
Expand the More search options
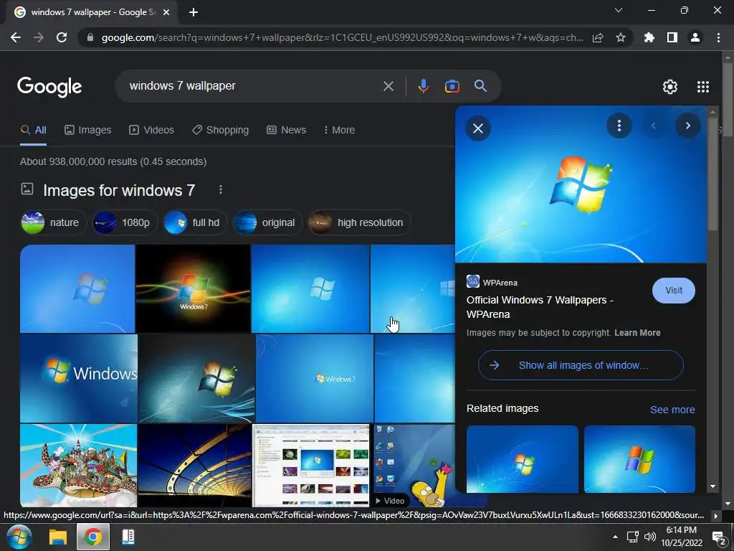(339, 130)
